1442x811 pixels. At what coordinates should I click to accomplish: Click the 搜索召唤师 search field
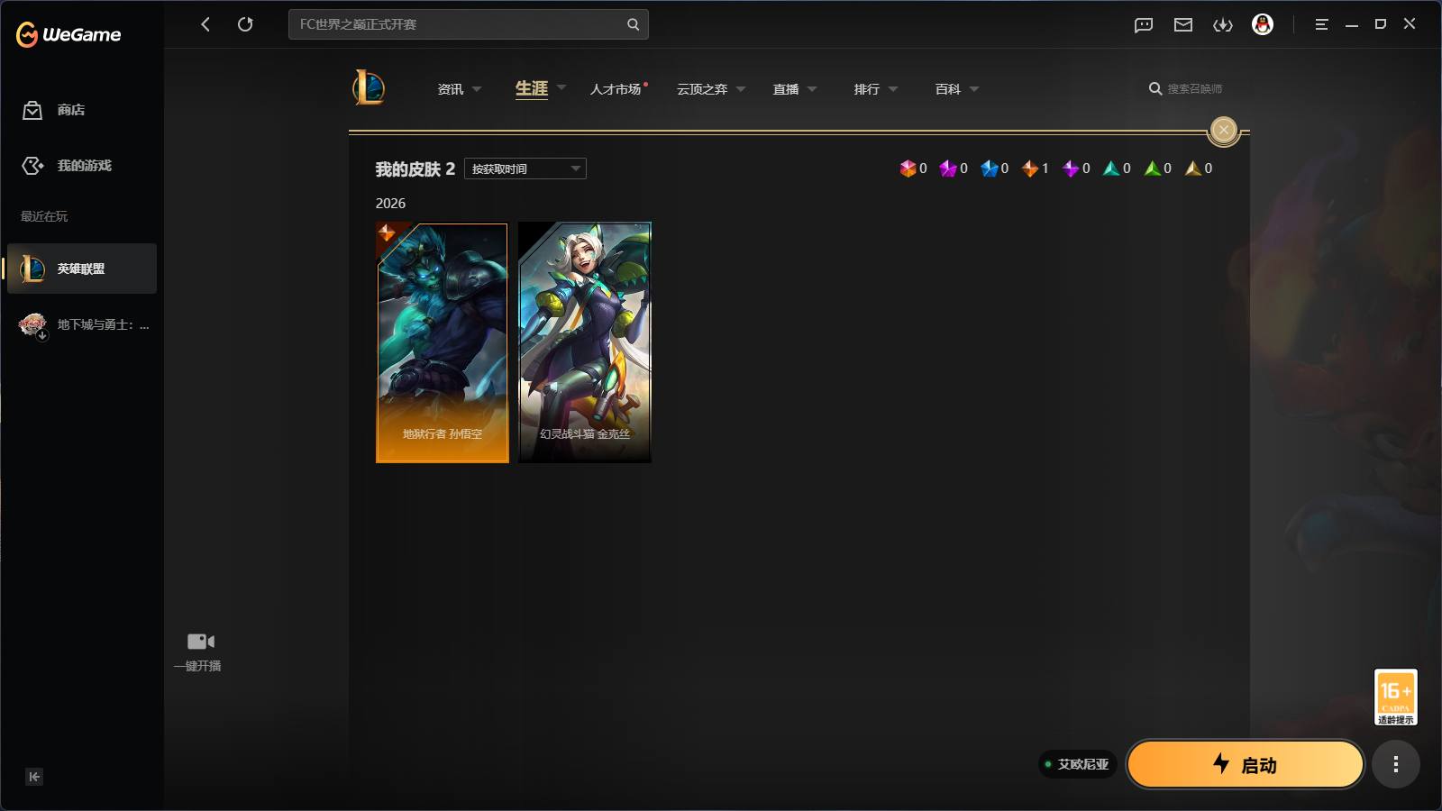coord(1195,89)
